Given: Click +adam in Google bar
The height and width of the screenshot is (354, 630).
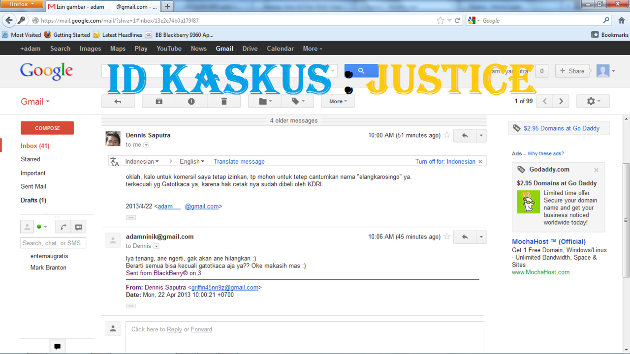Looking at the screenshot, I should tap(31, 49).
